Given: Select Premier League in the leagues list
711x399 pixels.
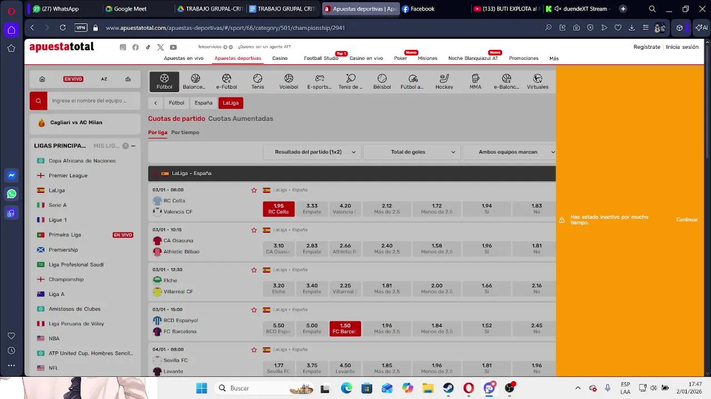Looking at the screenshot, I should tap(68, 176).
